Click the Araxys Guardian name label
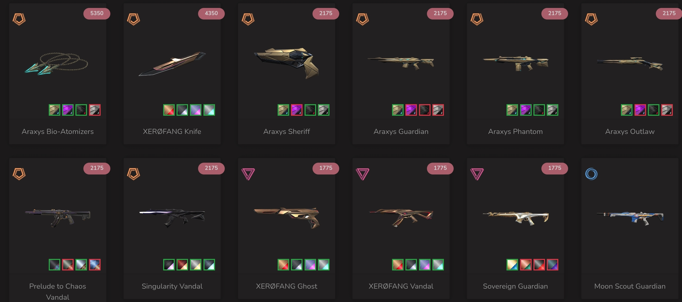This screenshot has height=302, width=682. [401, 132]
